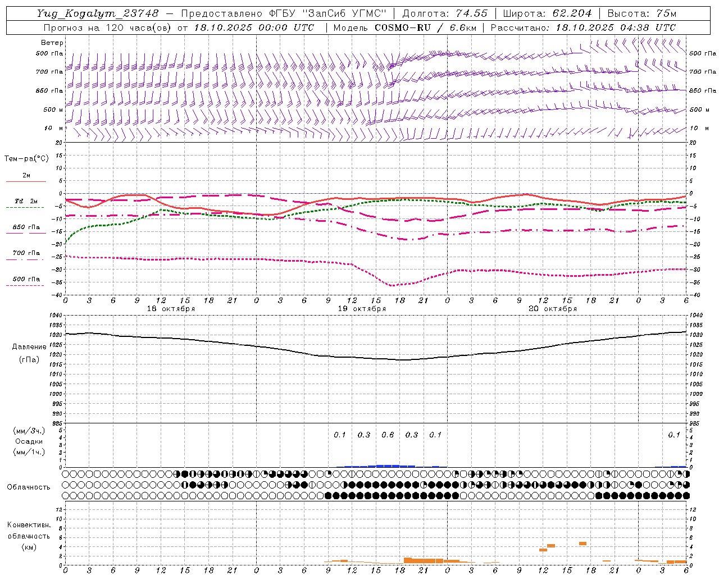
Task: Click "850 гПа" in the temperature legend
Action: click(x=26, y=227)
